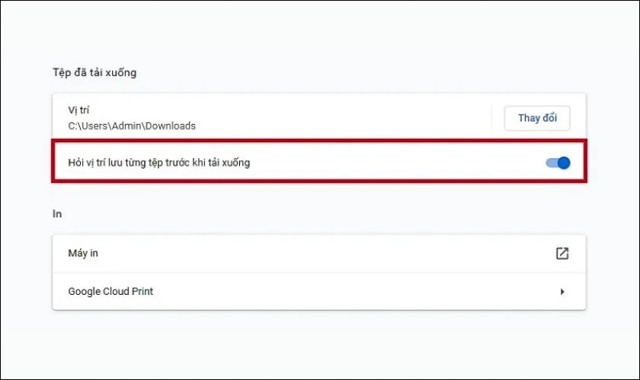Click the C:\Users\Admin\Downloads path text
The image size is (640, 380).
[x=132, y=126]
